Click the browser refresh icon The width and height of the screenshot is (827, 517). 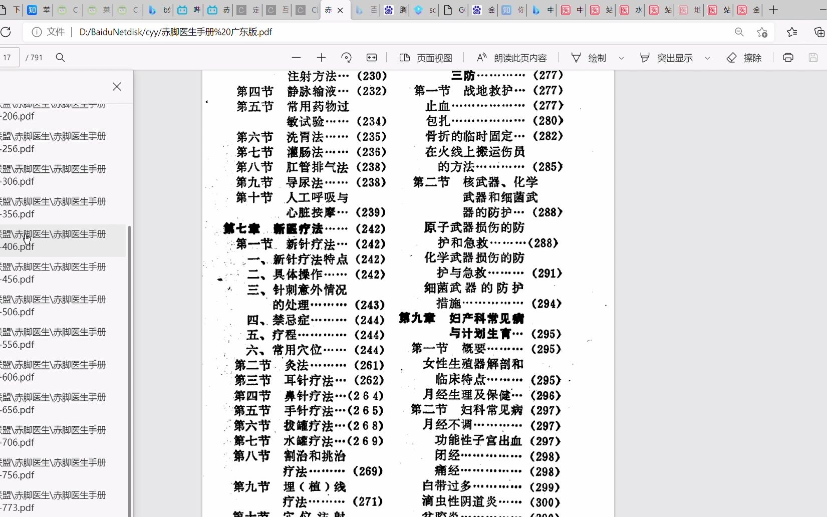(6, 32)
